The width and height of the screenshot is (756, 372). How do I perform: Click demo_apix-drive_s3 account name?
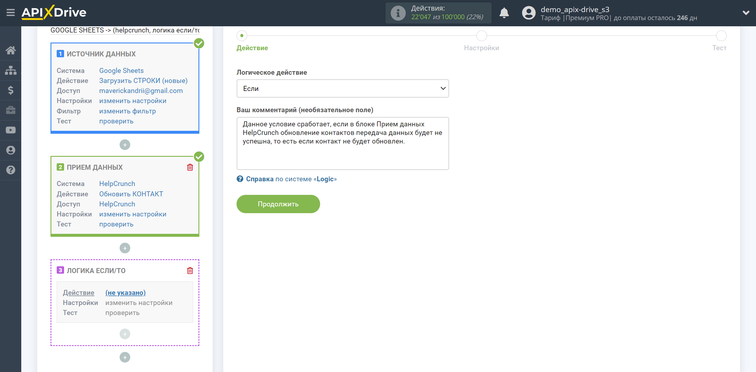pyautogui.click(x=575, y=9)
